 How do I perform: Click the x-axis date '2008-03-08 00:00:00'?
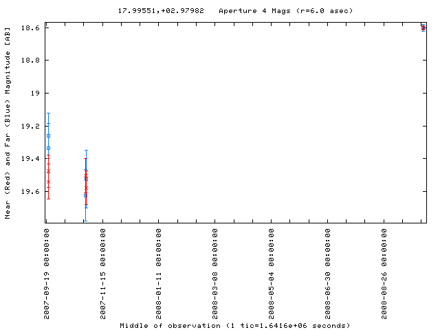(215, 274)
